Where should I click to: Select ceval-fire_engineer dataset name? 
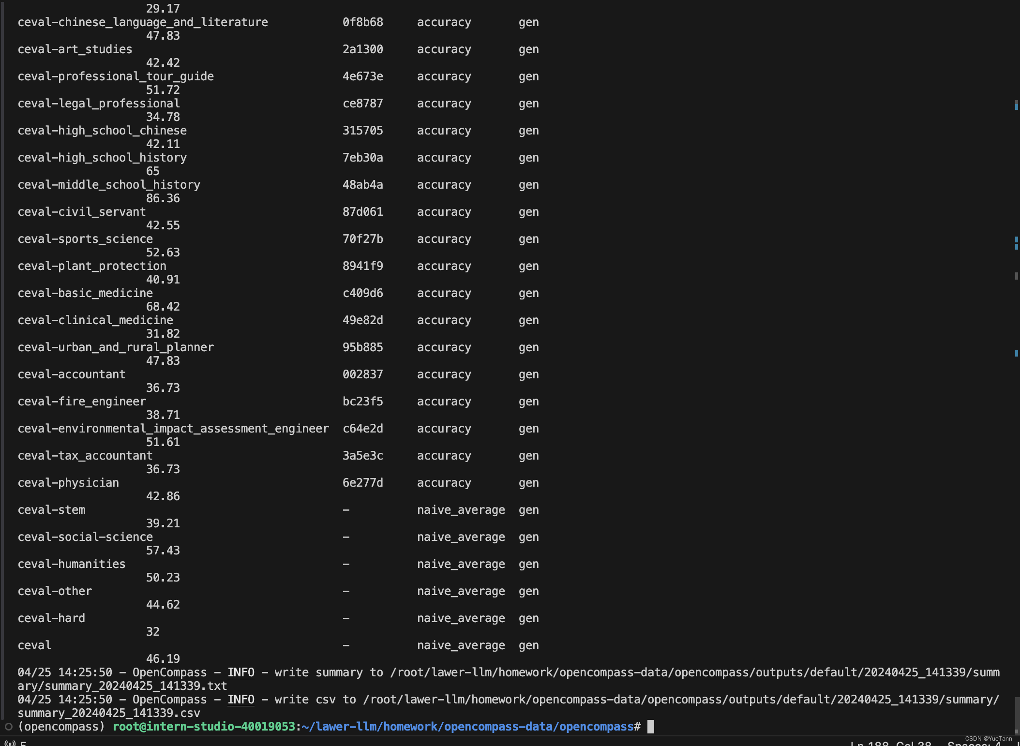(x=82, y=402)
